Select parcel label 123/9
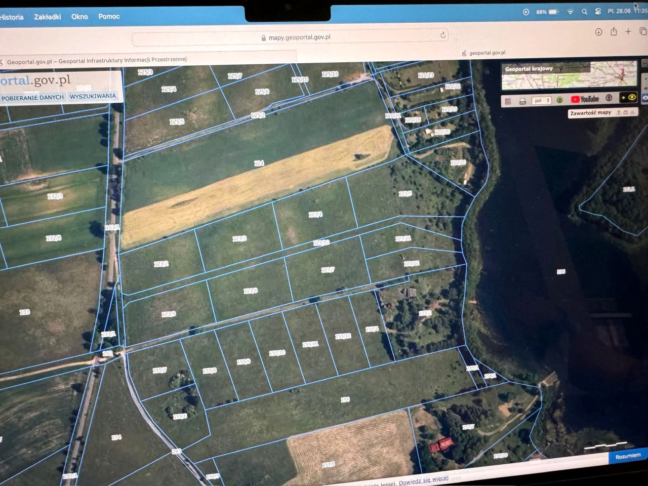This screenshot has height=486, width=648. [x=169, y=314]
